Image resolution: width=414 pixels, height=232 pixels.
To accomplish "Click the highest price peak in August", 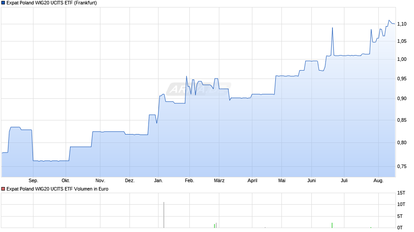I will (389, 20).
